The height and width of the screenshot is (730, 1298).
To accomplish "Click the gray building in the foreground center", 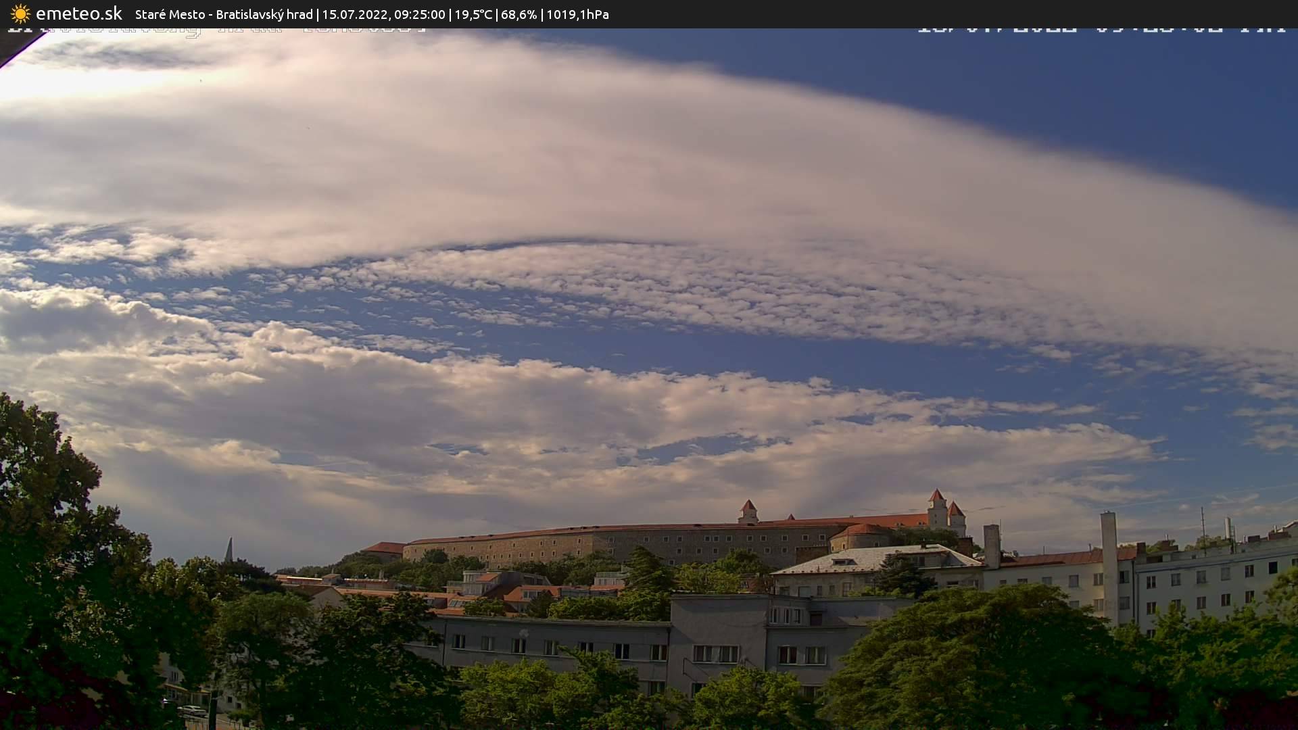I will pyautogui.click(x=717, y=629).
